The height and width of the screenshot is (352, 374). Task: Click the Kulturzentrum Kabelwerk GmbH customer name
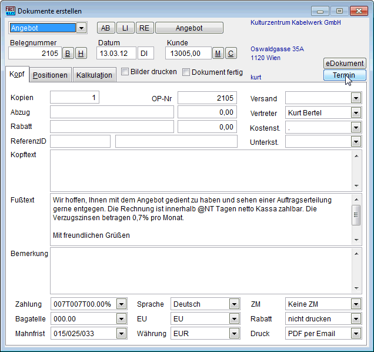(x=296, y=22)
